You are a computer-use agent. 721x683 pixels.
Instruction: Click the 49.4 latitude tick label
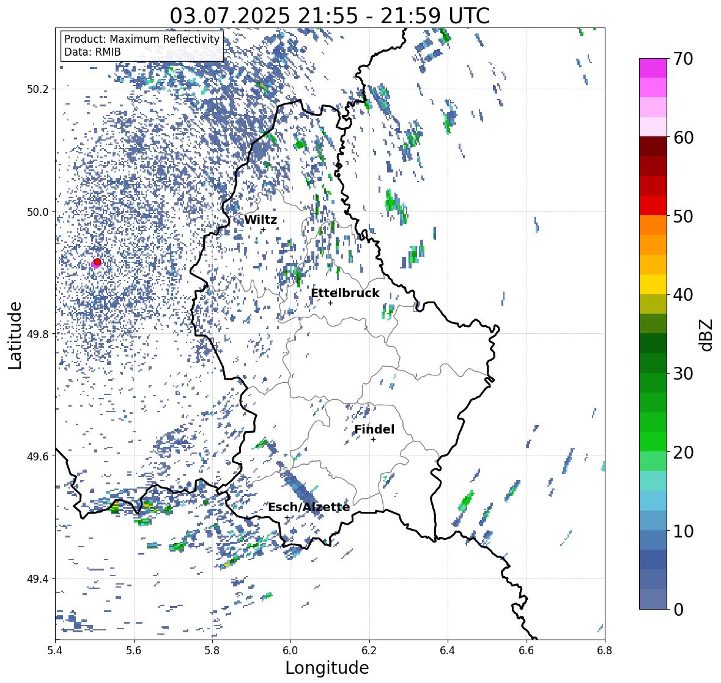[38, 579]
